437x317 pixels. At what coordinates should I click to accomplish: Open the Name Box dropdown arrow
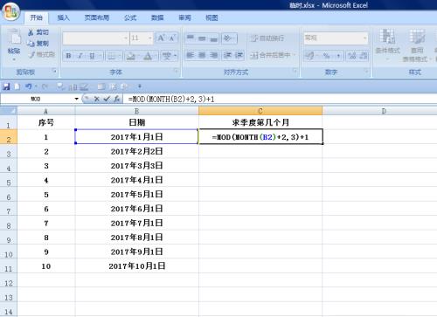point(77,99)
